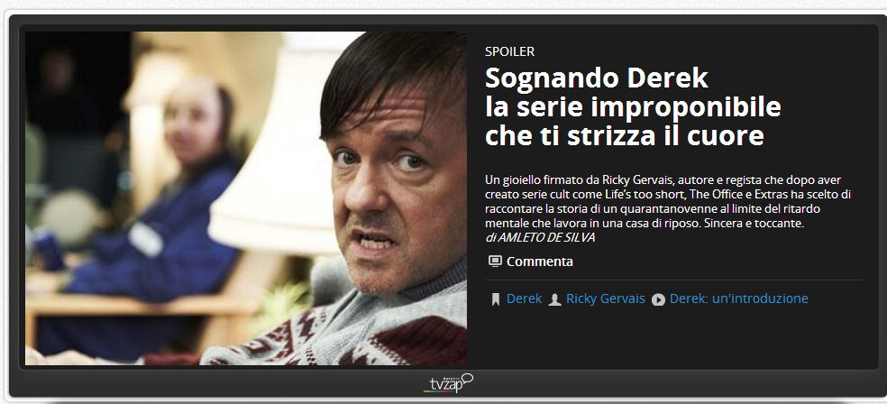This screenshot has width=887, height=404.
Task: Open the "Derek: un'introduzione" video link
Action: point(739,298)
